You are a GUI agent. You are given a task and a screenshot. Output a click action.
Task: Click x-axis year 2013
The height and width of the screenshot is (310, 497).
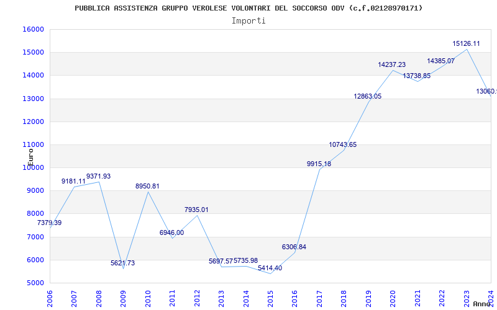point(221,298)
